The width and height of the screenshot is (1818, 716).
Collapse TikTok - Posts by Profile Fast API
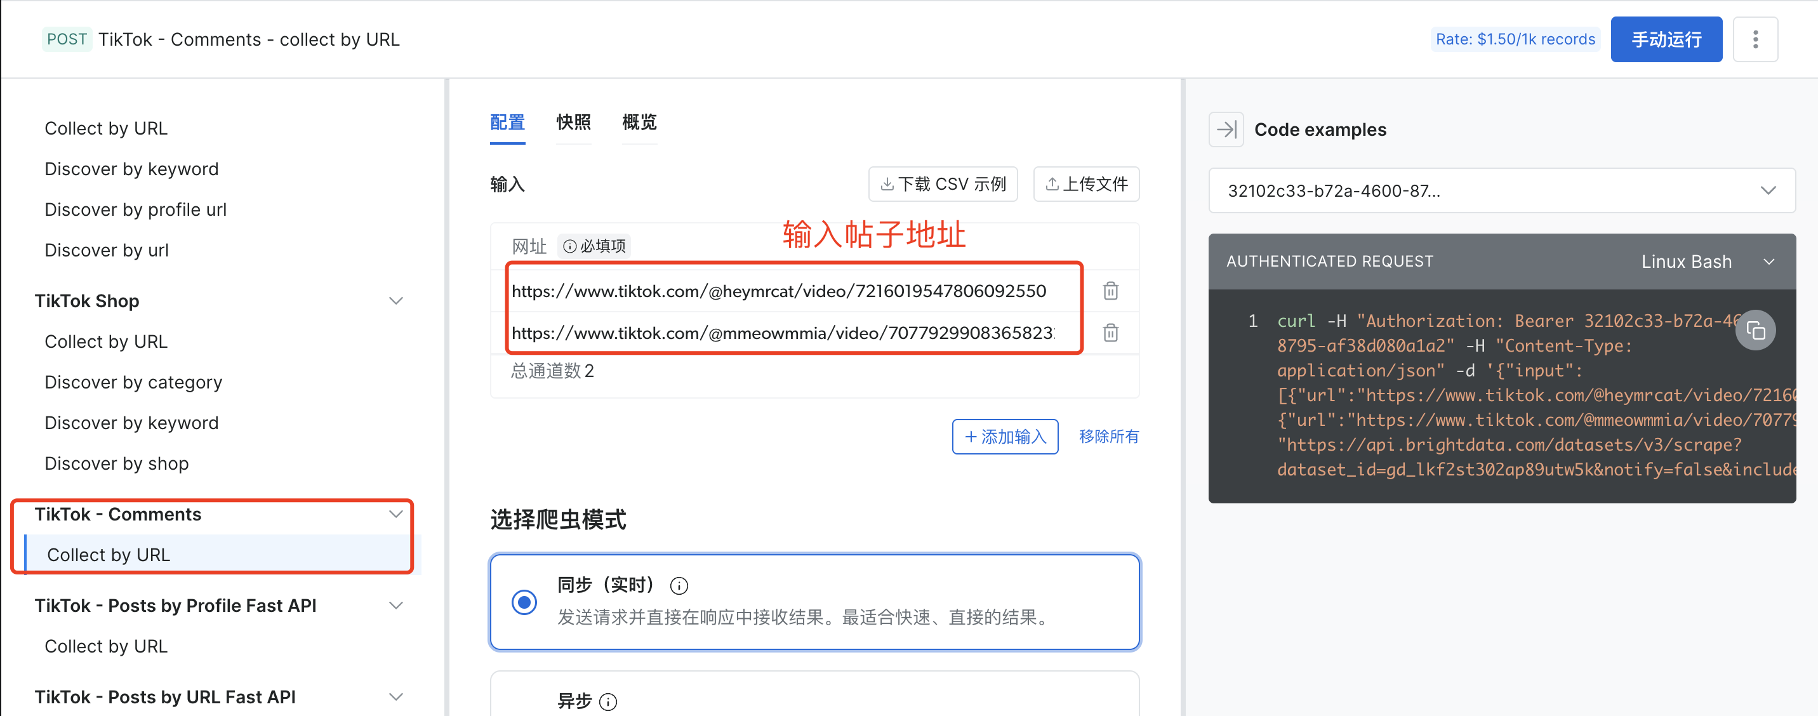pyautogui.click(x=396, y=606)
